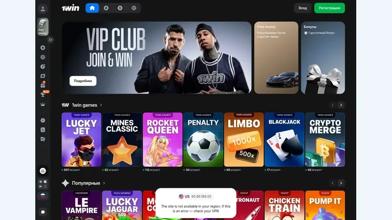
Task: Open the live chat bubble icon
Action: (43, 212)
